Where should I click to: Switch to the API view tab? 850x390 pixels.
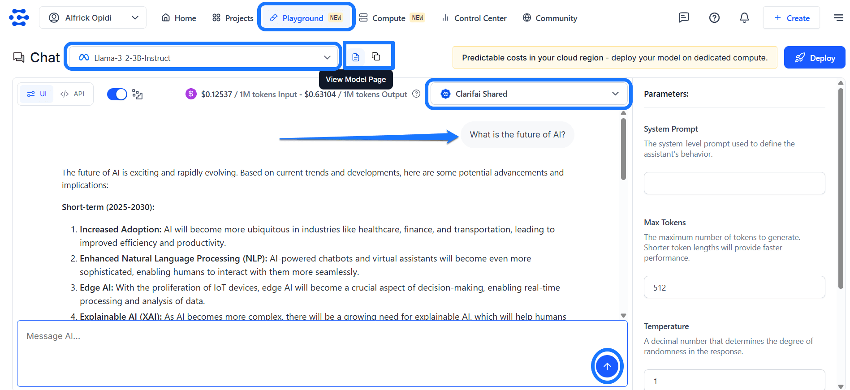73,94
